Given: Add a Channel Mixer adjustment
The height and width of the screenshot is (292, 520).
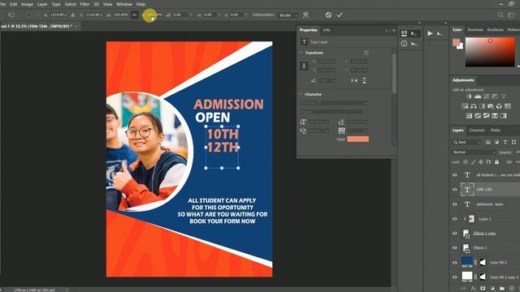Looking at the screenshot, I should (499, 106).
